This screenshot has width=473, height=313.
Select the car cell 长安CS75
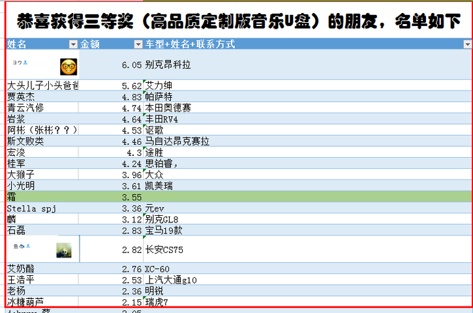308,249
